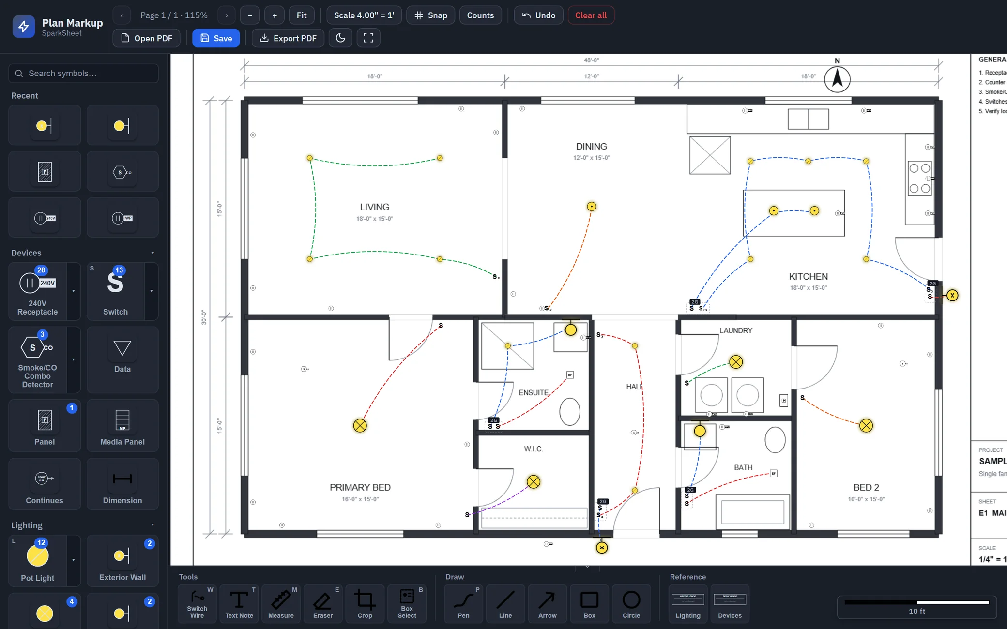Pick the Data outlet symbol
The height and width of the screenshot is (629, 1007).
pyautogui.click(x=122, y=359)
